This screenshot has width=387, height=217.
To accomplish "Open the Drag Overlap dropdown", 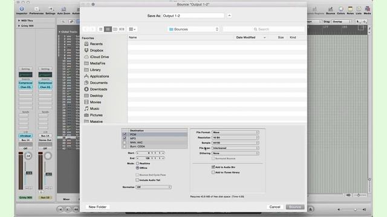I will (342, 22).
